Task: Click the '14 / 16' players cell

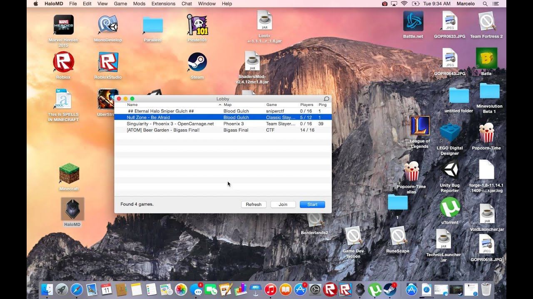Action: (x=307, y=130)
